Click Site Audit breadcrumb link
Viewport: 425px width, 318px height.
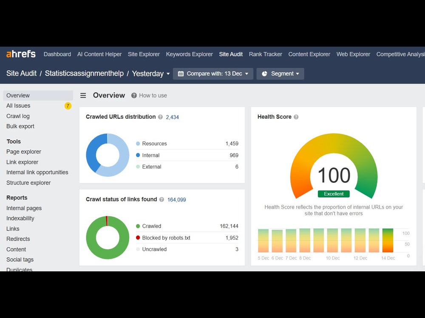pyautogui.click(x=21, y=73)
